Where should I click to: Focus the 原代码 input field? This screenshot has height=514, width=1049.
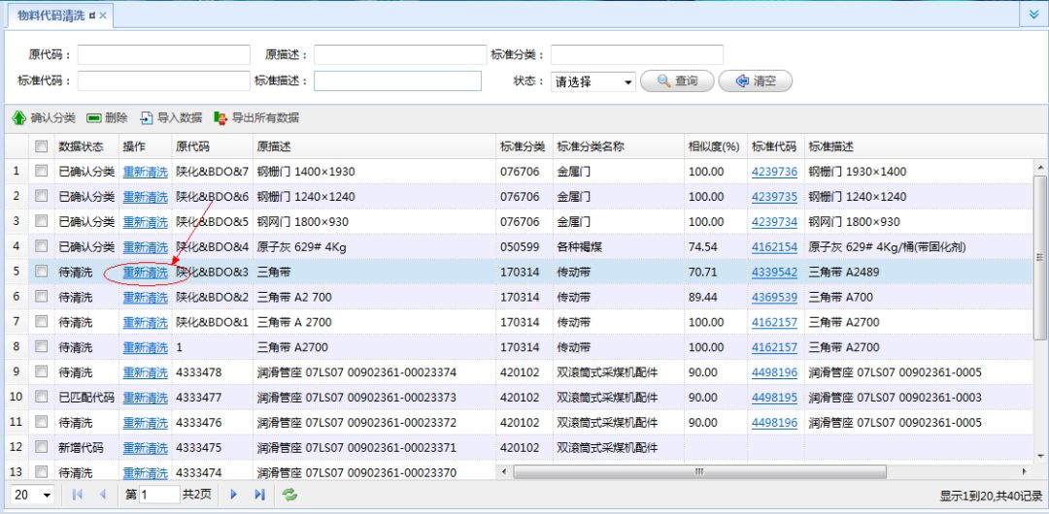(x=164, y=55)
